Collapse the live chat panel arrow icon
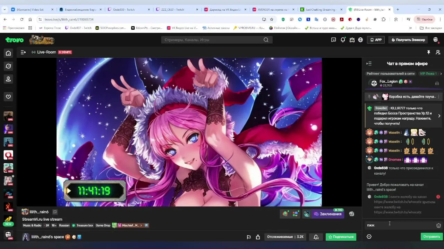Screen dimensions: 444x249 [x=369, y=64]
